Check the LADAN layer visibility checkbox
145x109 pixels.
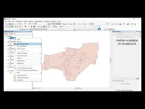pyautogui.click(x=9, y=53)
